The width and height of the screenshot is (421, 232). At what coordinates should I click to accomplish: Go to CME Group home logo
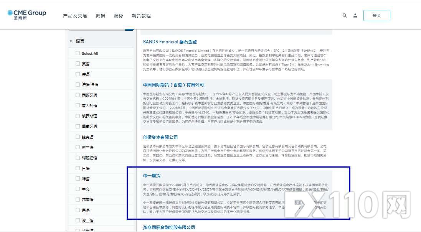tap(27, 15)
